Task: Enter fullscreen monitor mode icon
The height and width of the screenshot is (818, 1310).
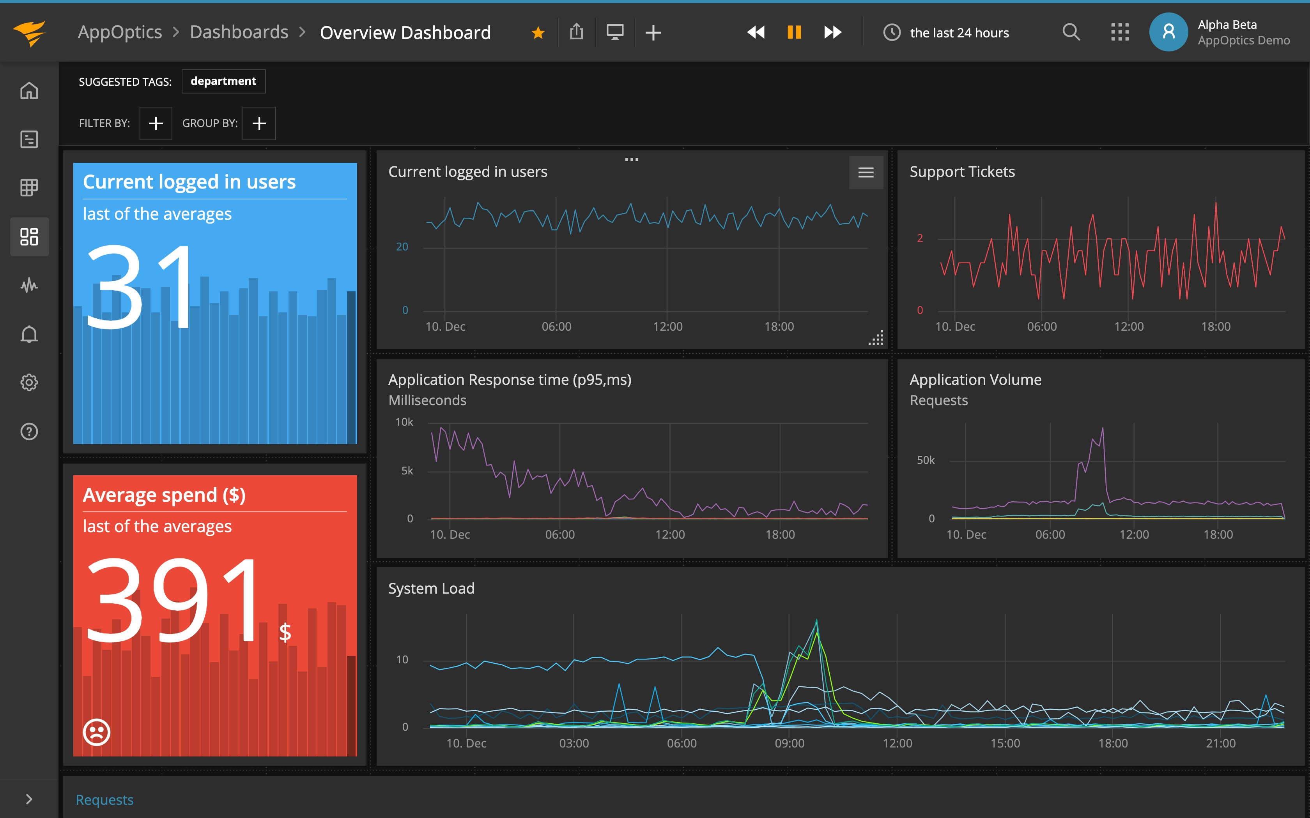Action: [615, 32]
